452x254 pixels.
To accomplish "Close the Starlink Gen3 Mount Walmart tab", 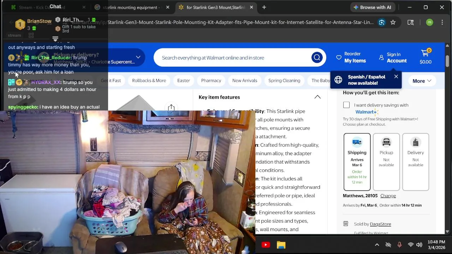I will [x=251, y=7].
